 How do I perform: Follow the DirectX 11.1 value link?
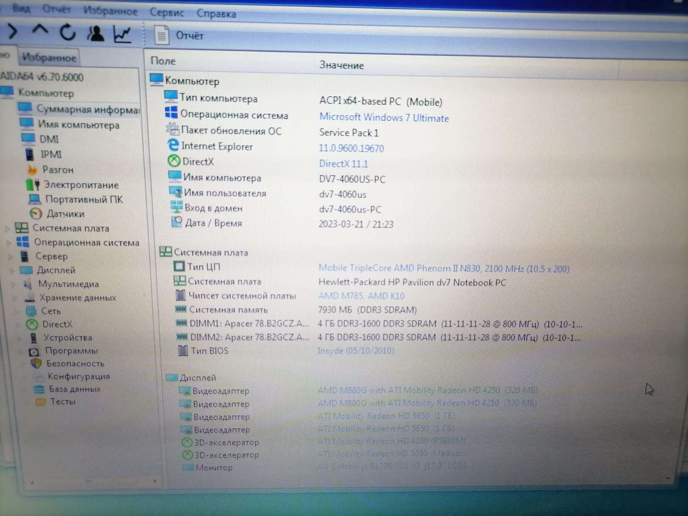[343, 164]
